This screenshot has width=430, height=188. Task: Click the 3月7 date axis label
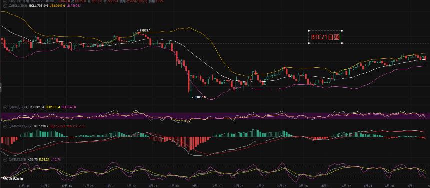[x=260, y=186]
